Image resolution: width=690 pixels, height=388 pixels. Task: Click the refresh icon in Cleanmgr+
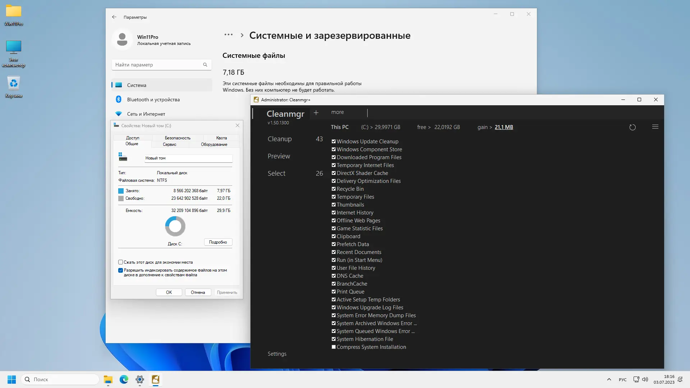(632, 127)
